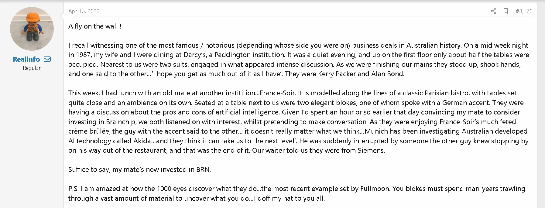Click the word Siemens in the post
545x208 pixels.
click(x=371, y=151)
